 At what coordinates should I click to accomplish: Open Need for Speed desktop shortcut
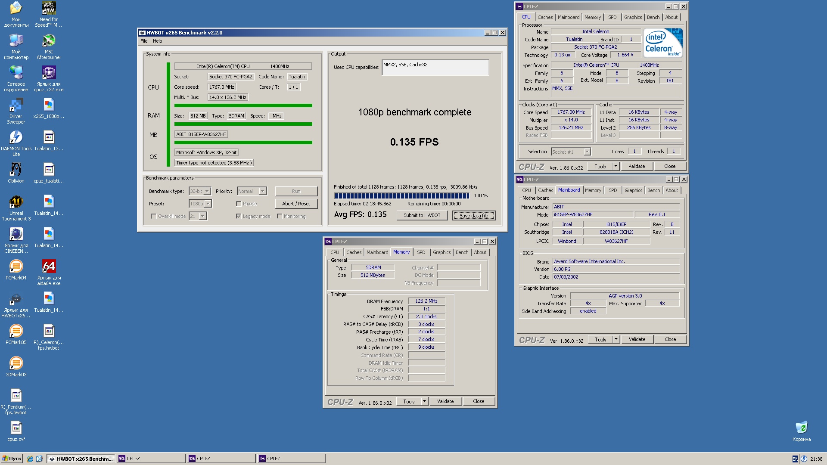coord(49,14)
